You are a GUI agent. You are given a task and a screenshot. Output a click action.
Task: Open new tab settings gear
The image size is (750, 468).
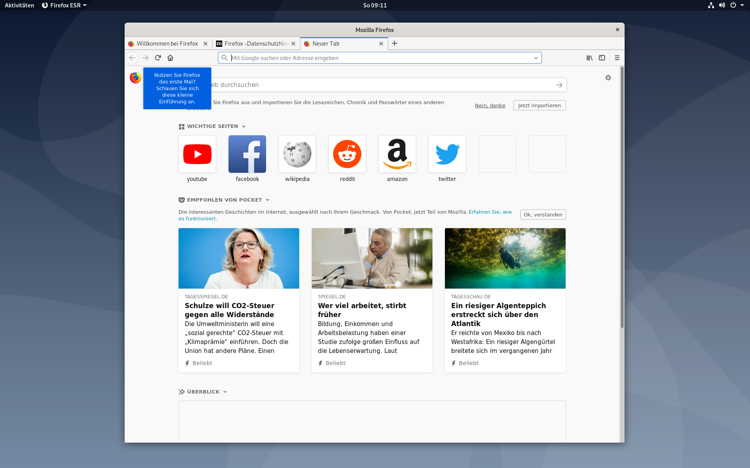[x=608, y=78]
